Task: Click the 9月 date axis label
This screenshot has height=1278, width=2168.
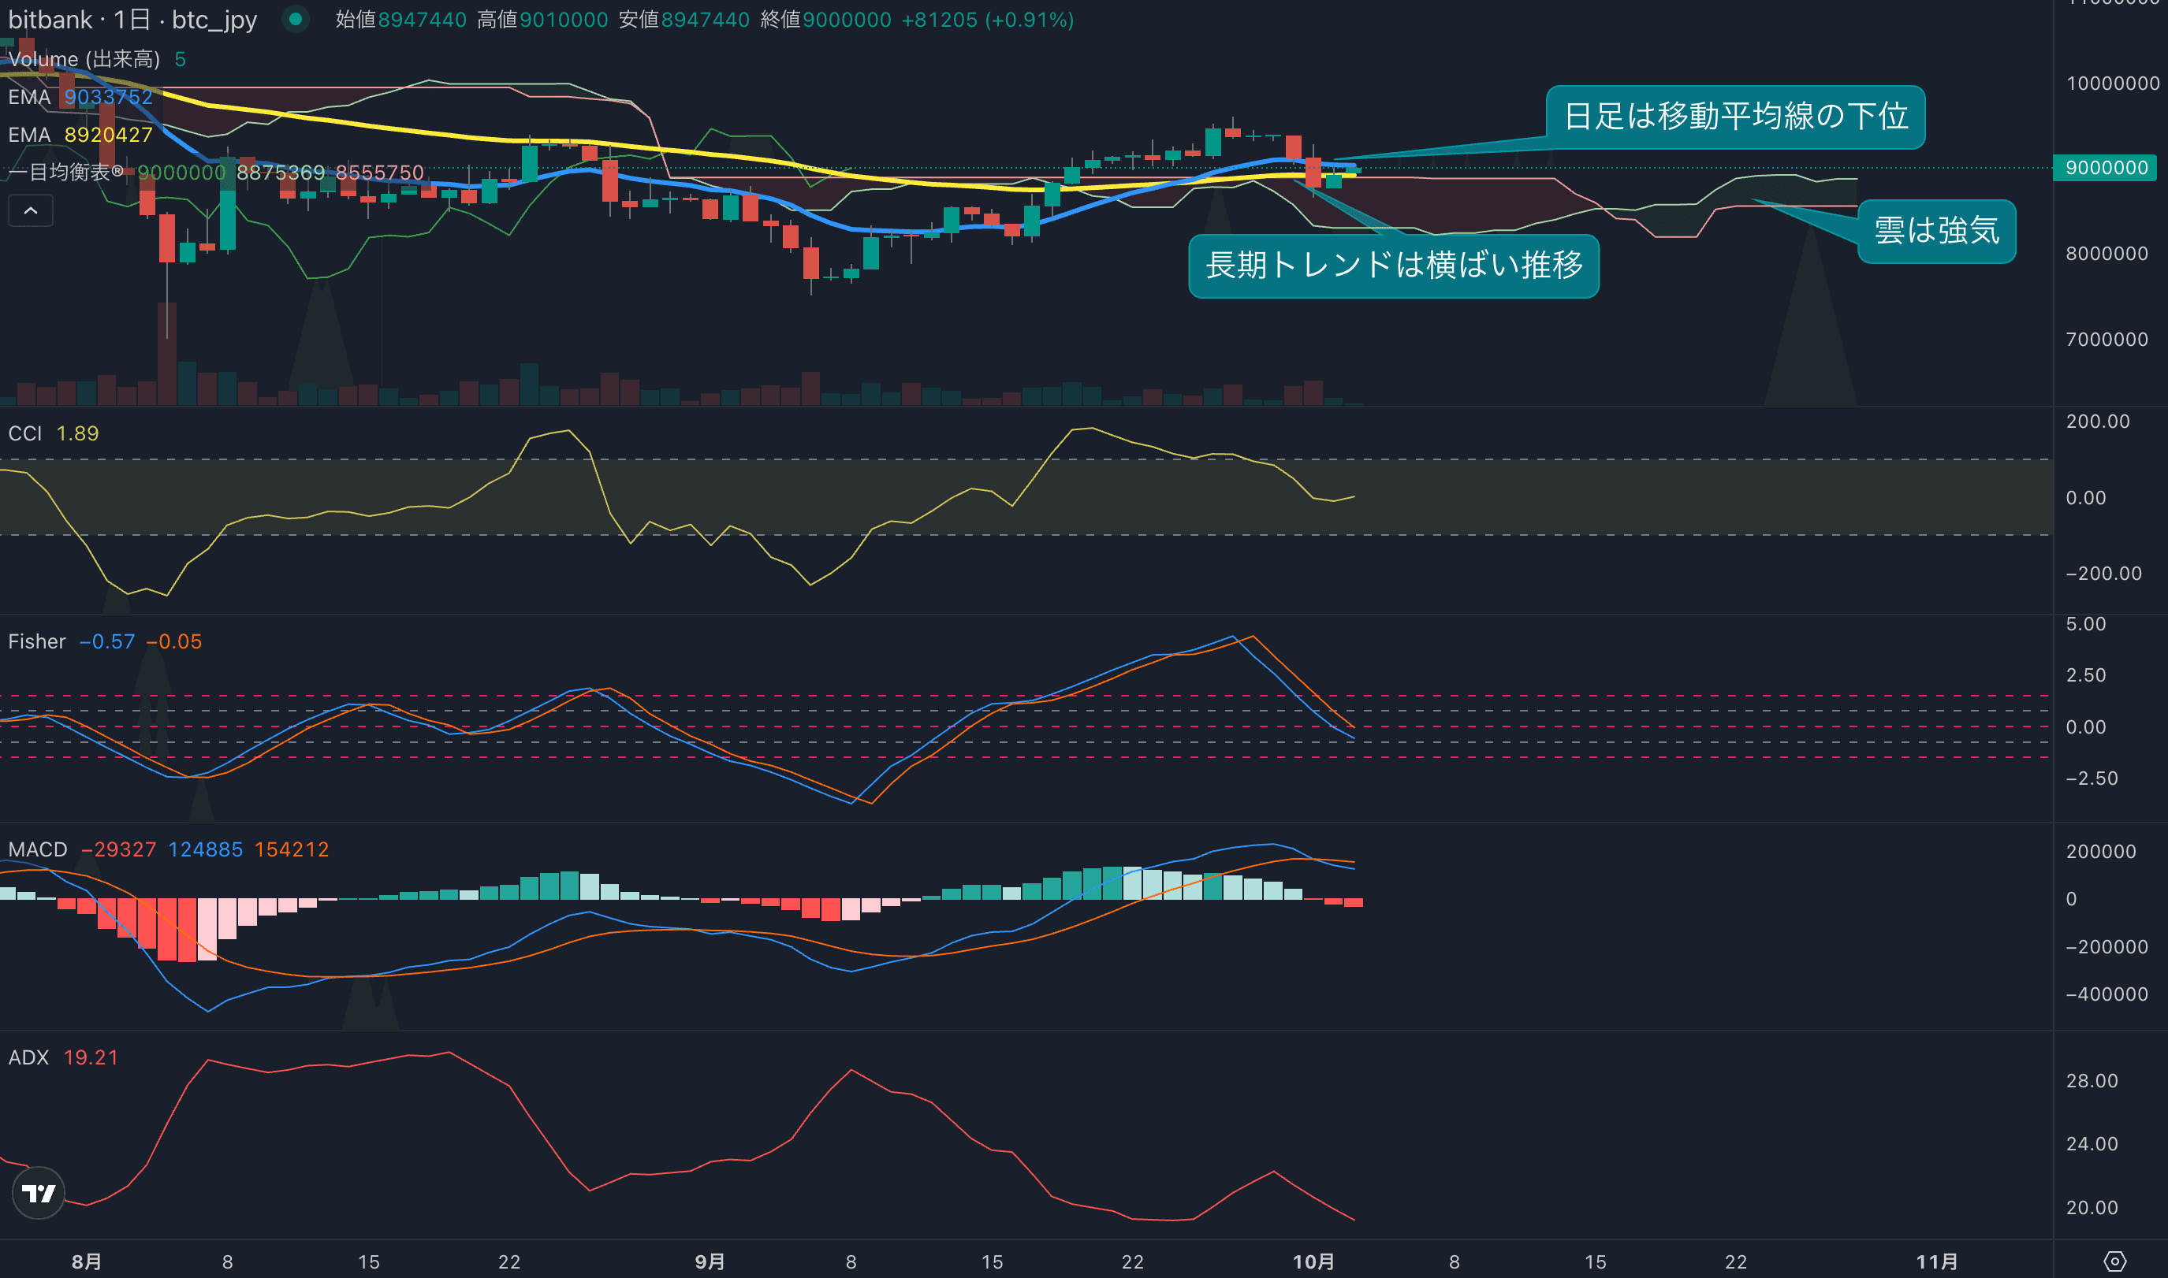Action: (x=710, y=1261)
